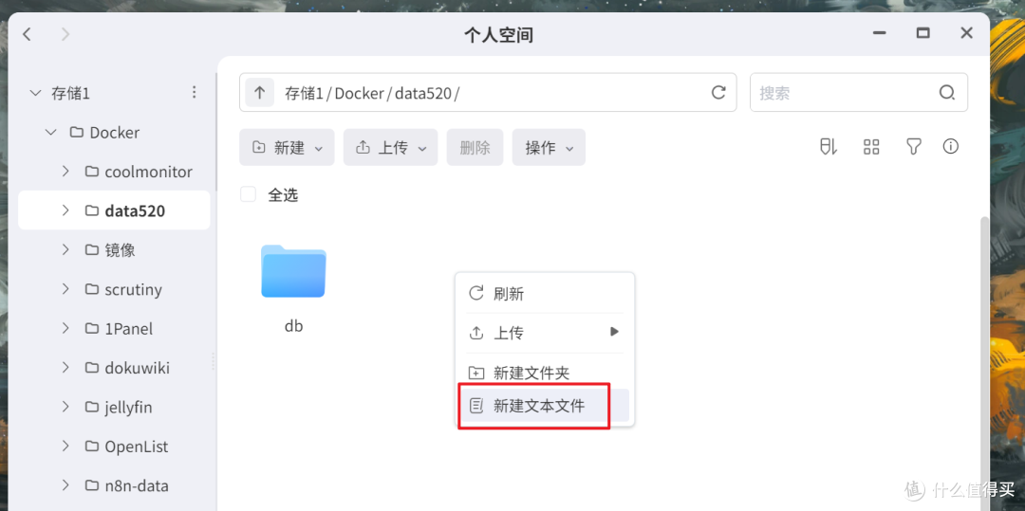Tick the 全选 checkbox
The width and height of the screenshot is (1025, 511).
click(x=248, y=194)
